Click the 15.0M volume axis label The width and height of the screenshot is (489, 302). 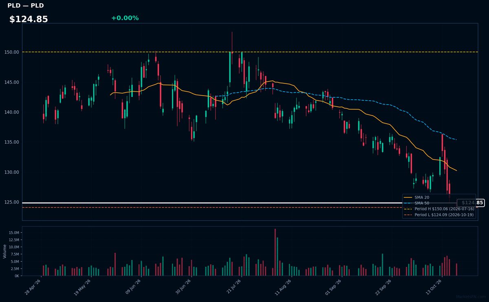[x=14, y=232]
